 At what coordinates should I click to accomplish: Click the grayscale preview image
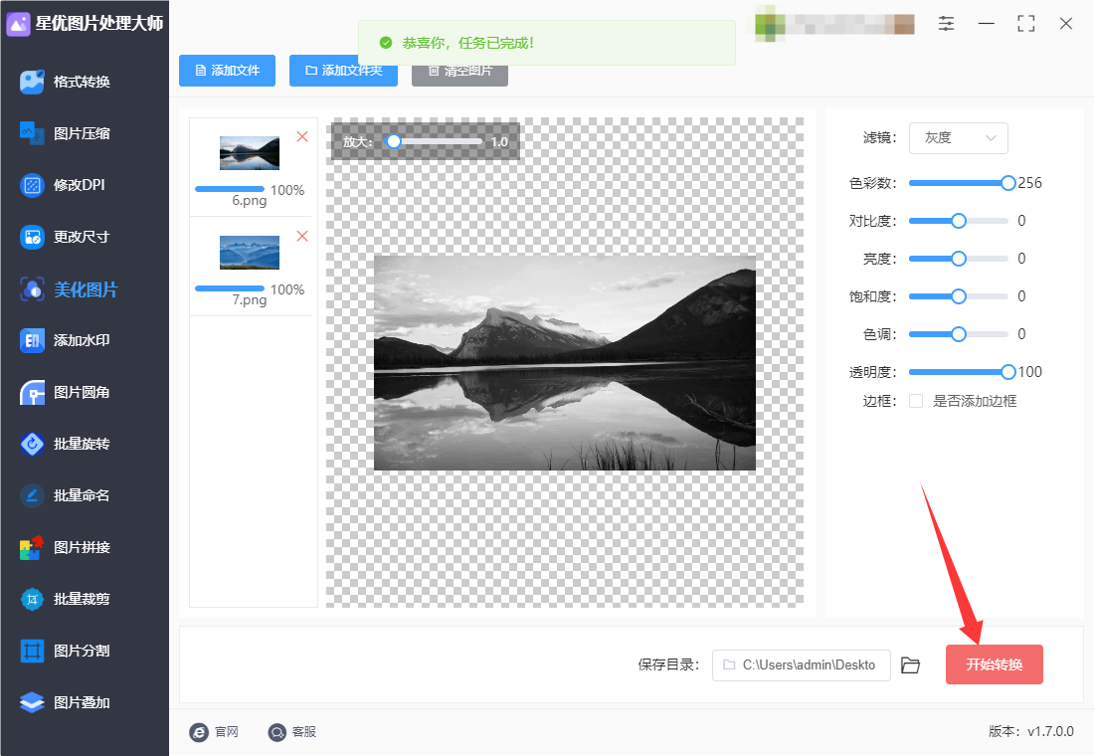coord(565,363)
